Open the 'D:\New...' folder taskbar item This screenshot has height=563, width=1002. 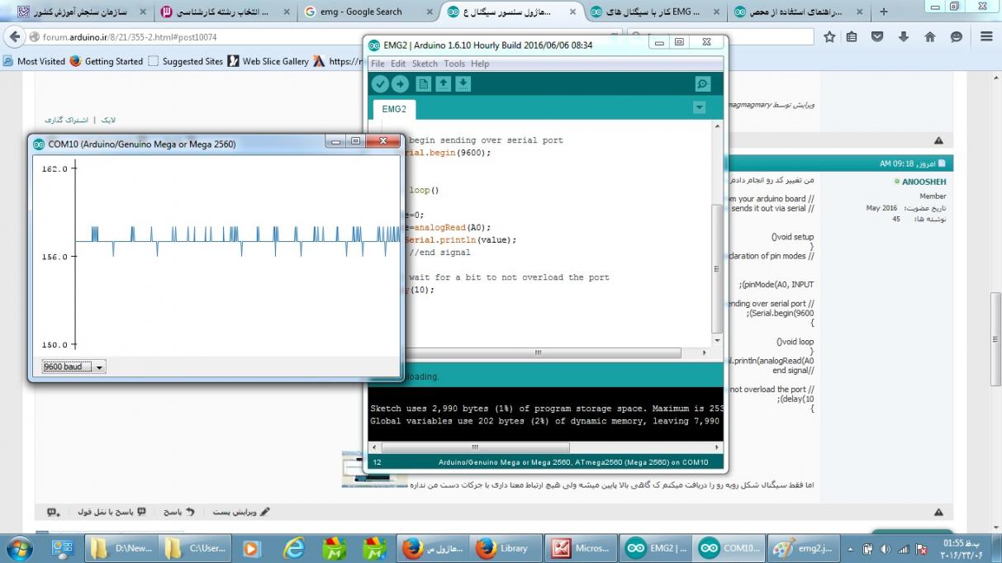tap(122, 548)
